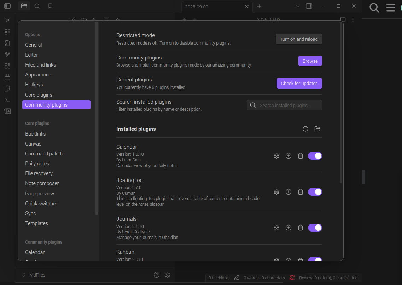Viewport: 402px width, 285px height.
Task: Reload plugins using the refresh icon
Action: coord(305,129)
